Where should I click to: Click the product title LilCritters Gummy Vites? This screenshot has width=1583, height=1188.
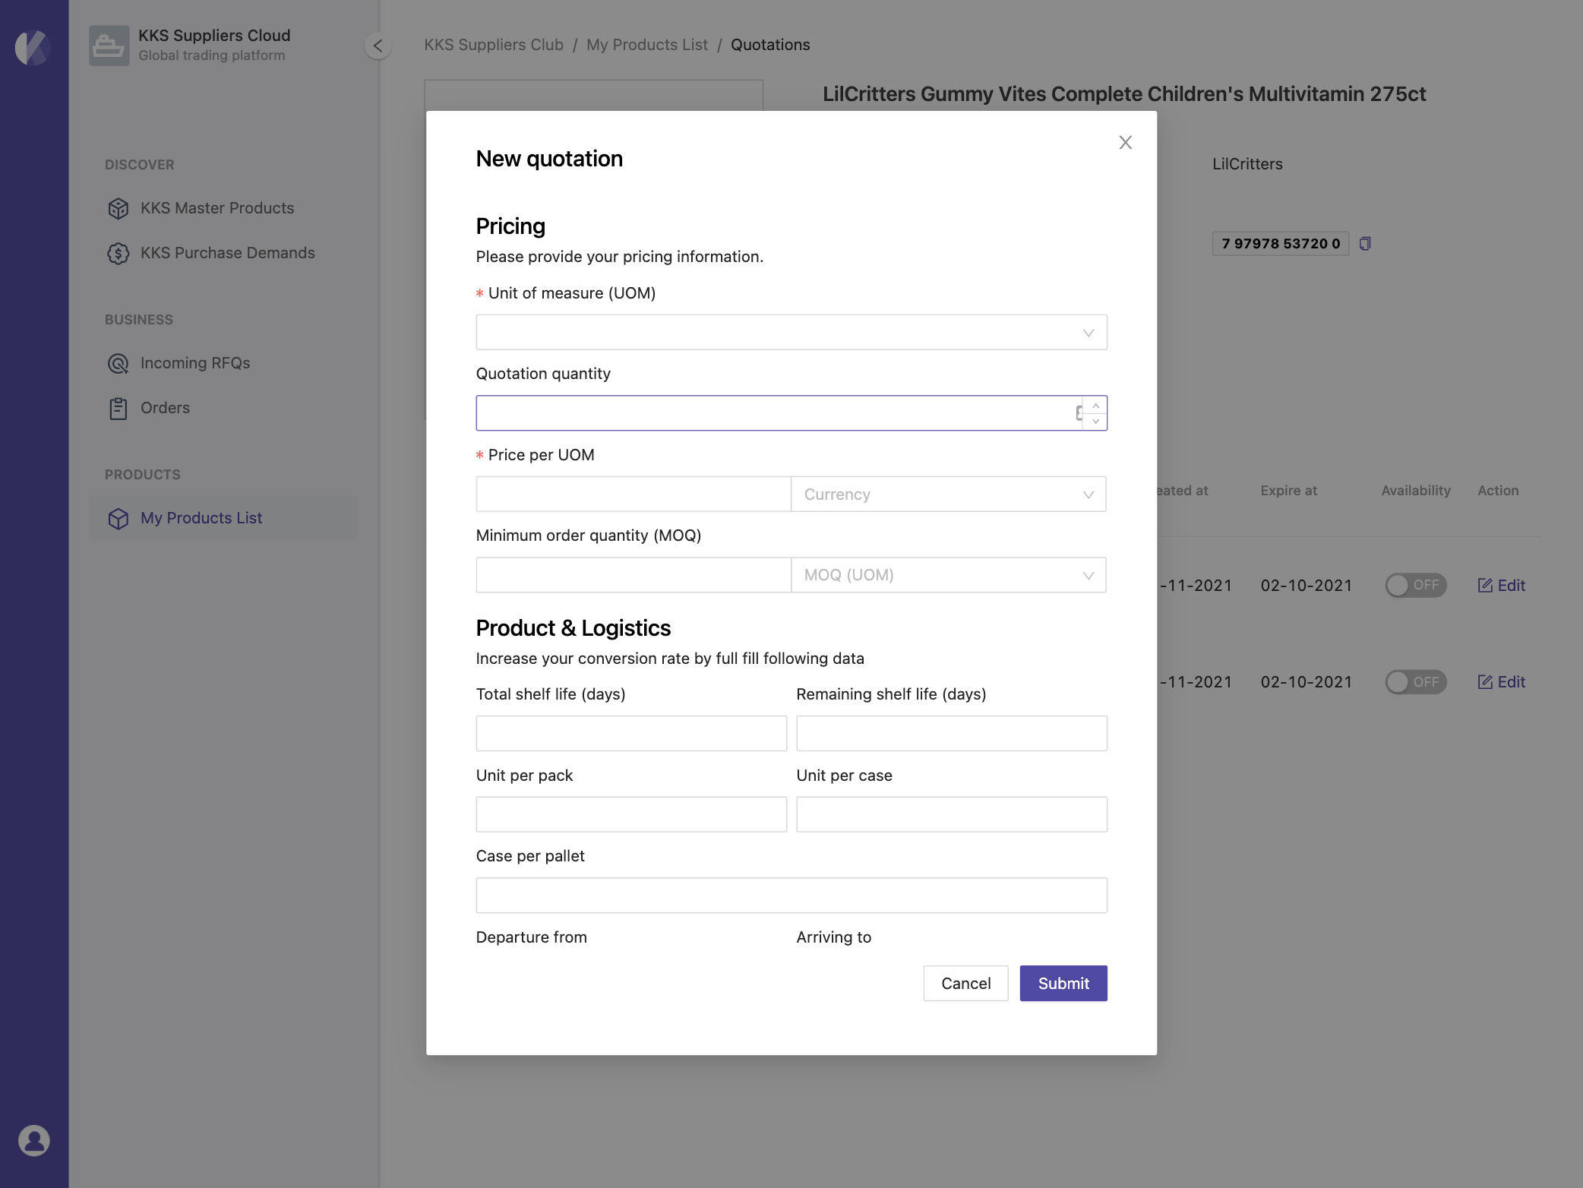coord(1124,94)
